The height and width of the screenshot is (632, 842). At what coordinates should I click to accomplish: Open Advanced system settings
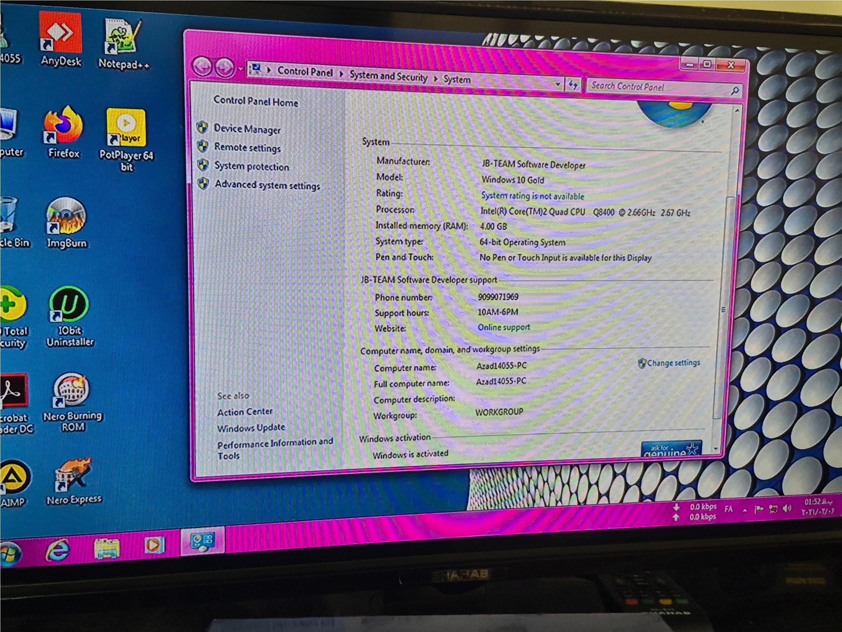(x=268, y=185)
